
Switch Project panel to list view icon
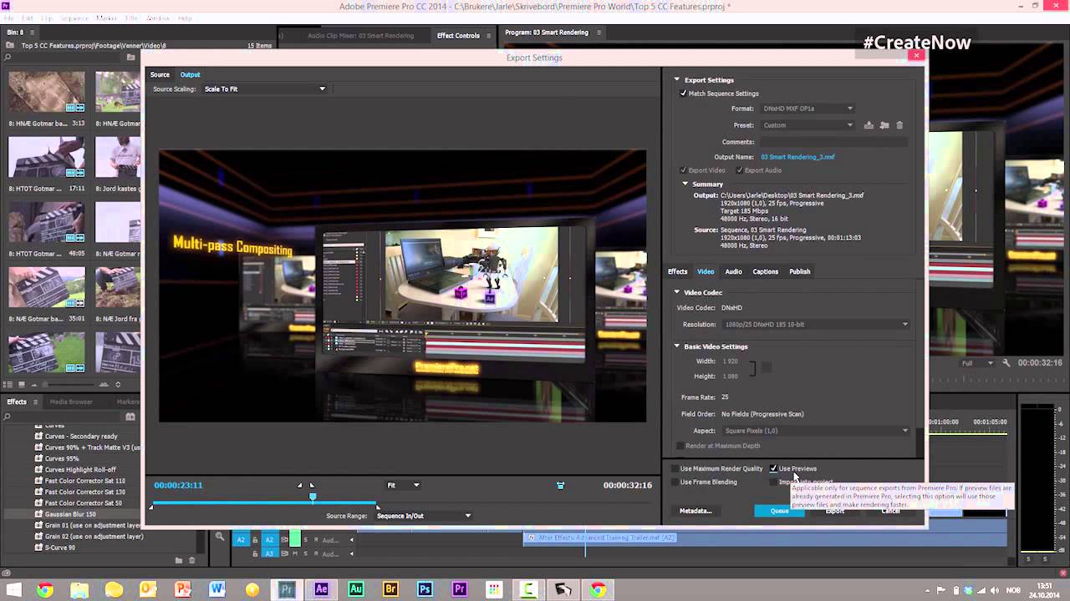pyautogui.click(x=8, y=384)
